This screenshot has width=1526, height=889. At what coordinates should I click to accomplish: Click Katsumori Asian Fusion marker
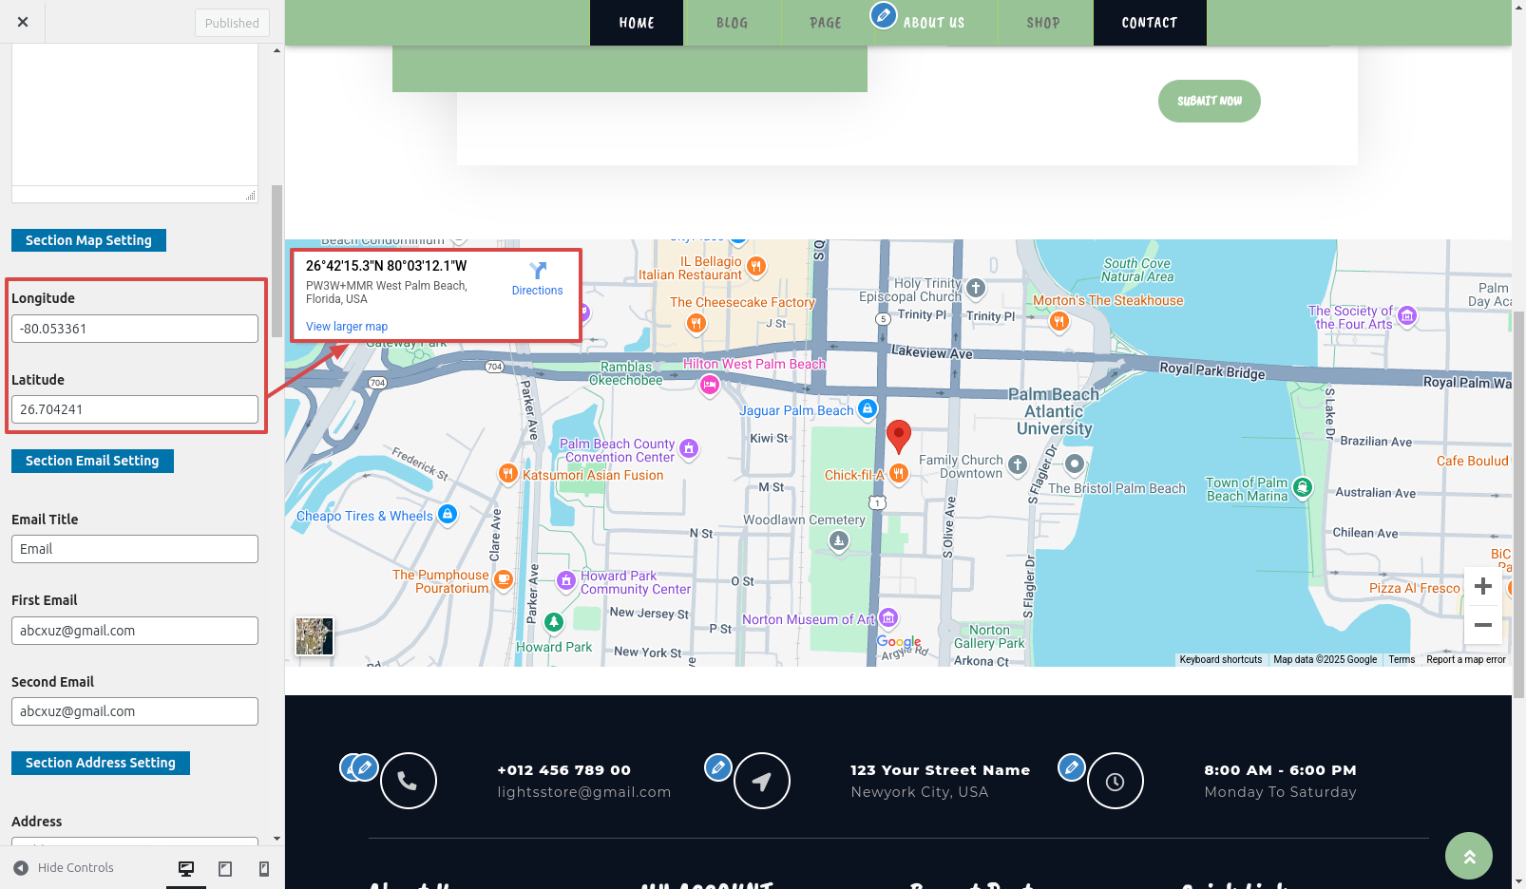pos(508,473)
